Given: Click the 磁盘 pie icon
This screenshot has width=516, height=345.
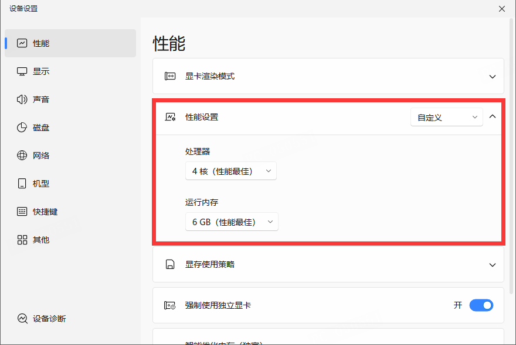Looking at the screenshot, I should click(x=22, y=127).
